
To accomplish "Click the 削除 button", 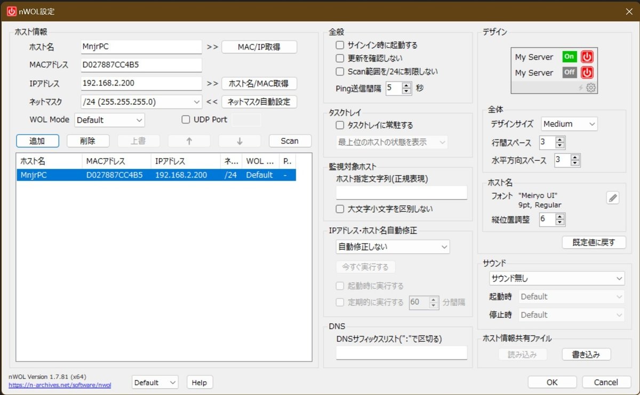I will tap(88, 141).
